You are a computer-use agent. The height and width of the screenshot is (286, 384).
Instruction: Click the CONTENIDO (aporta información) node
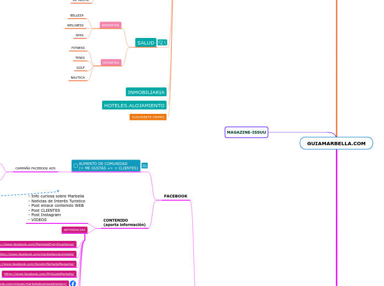[x=124, y=222]
